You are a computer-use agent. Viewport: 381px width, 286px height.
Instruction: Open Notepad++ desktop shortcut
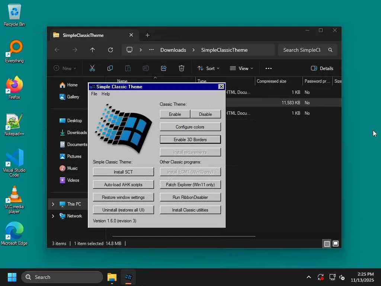(15, 124)
